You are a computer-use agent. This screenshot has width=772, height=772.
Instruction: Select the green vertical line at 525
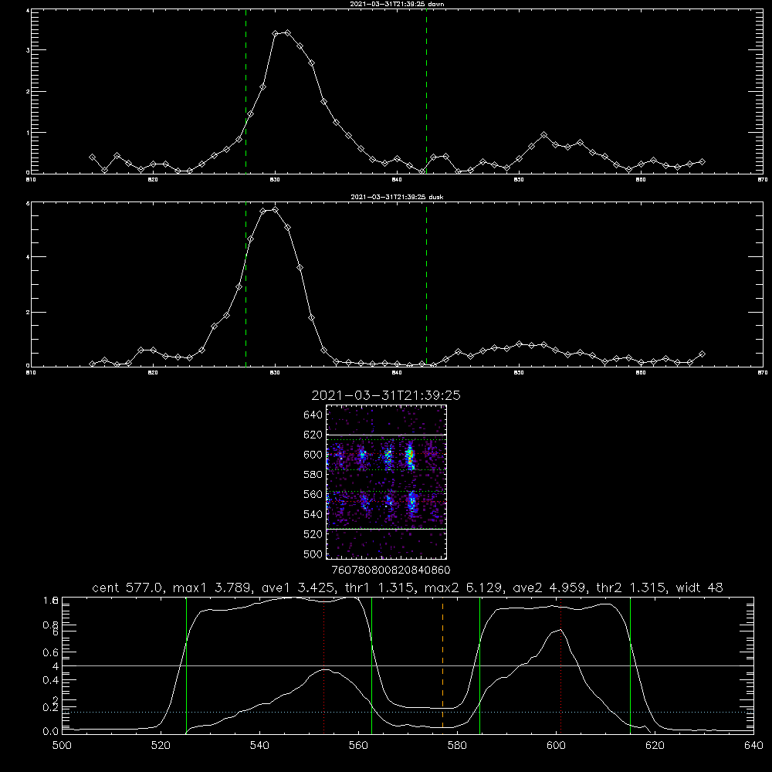[x=186, y=665]
